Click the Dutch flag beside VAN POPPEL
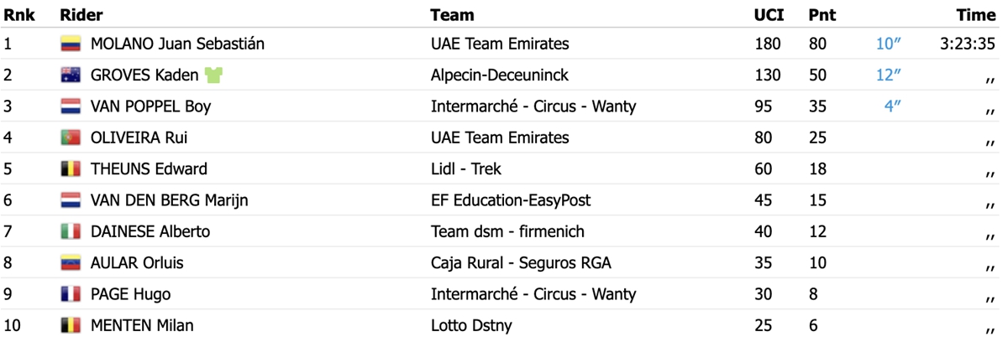The width and height of the screenshot is (1008, 337). point(70,106)
